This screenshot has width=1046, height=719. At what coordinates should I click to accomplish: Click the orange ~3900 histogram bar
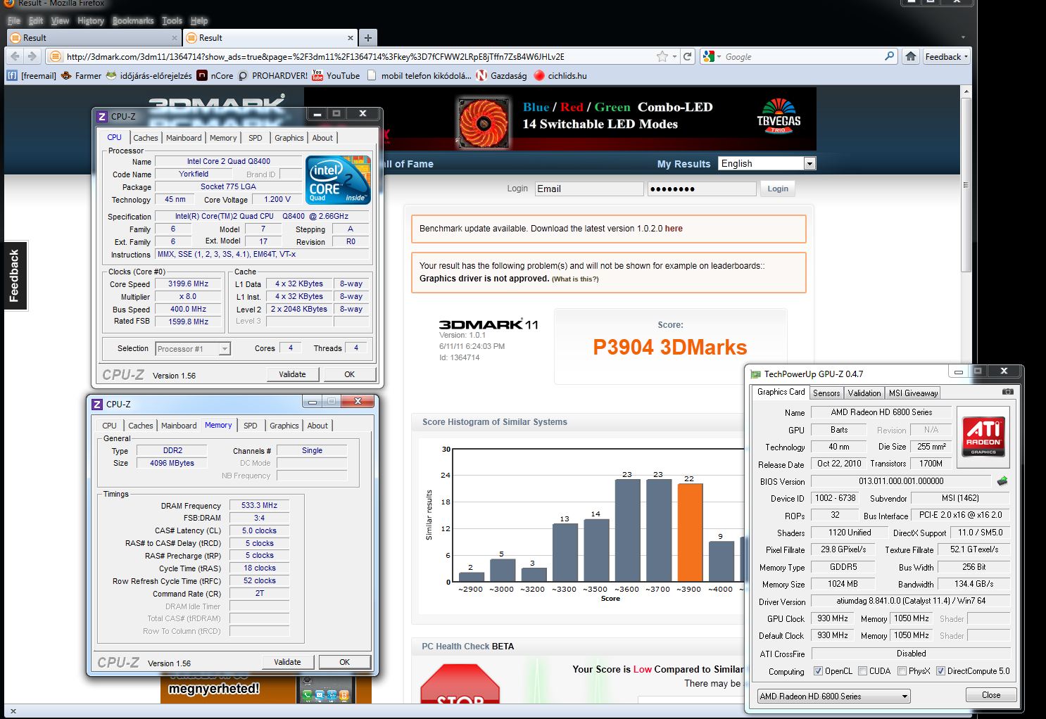click(690, 533)
